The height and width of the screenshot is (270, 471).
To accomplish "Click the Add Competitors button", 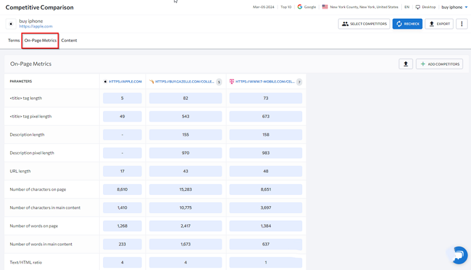I will click(x=440, y=64).
